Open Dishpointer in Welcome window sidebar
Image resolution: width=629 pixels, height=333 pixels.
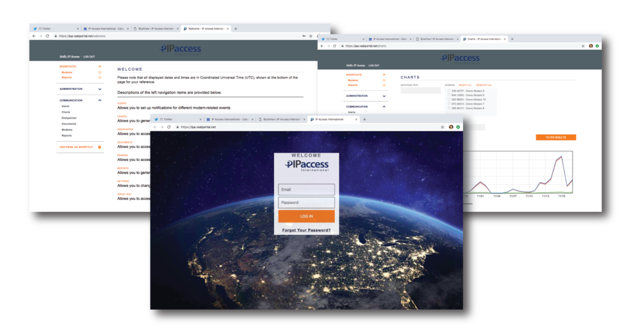point(69,118)
